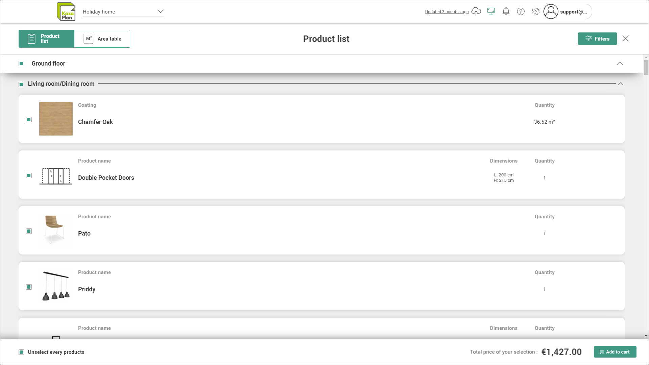This screenshot has width=649, height=365.
Task: Click the vertical scrollbar thumb
Action: click(x=646, y=68)
